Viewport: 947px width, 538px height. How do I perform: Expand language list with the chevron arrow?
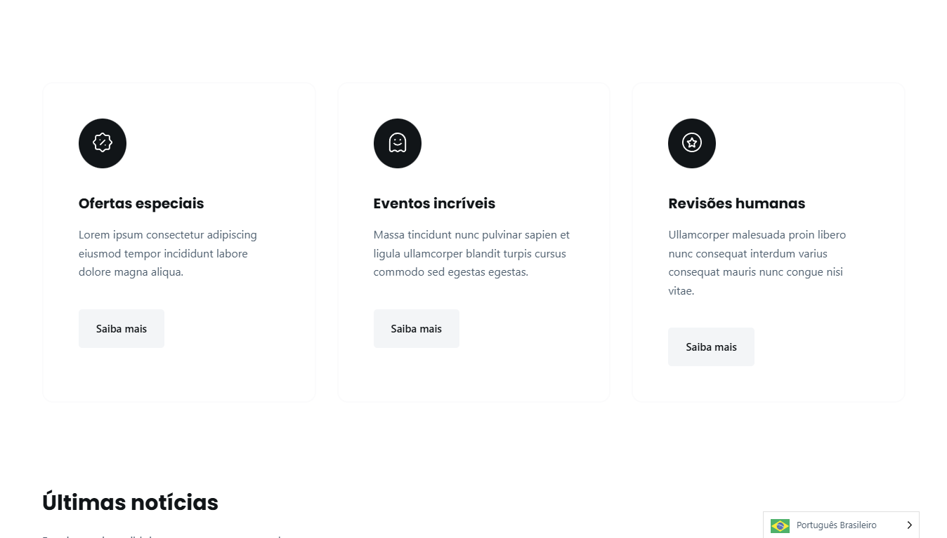pos(910,525)
